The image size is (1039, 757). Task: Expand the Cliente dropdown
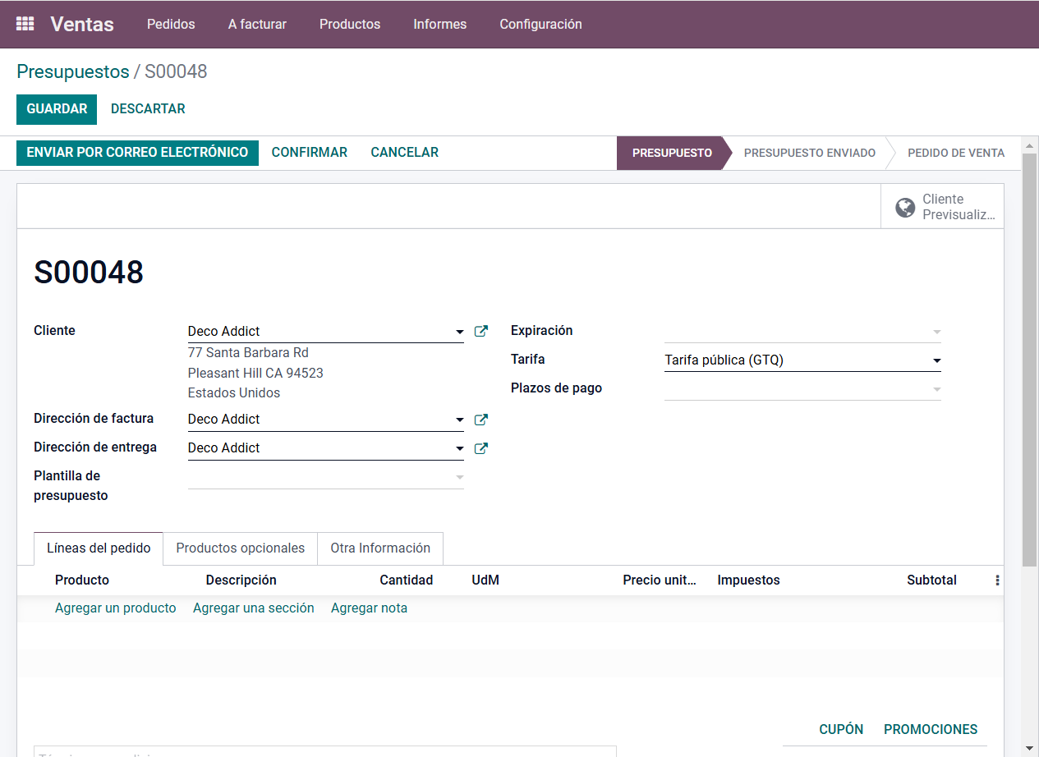pos(459,333)
